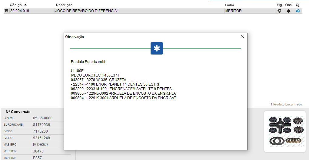Select the product code 30.004.019 cell
The width and height of the screenshot is (309, 160).
click(19, 11)
